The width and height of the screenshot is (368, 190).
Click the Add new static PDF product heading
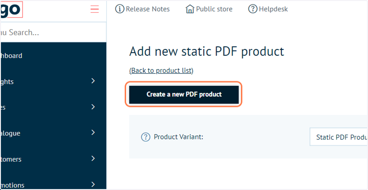(x=207, y=51)
